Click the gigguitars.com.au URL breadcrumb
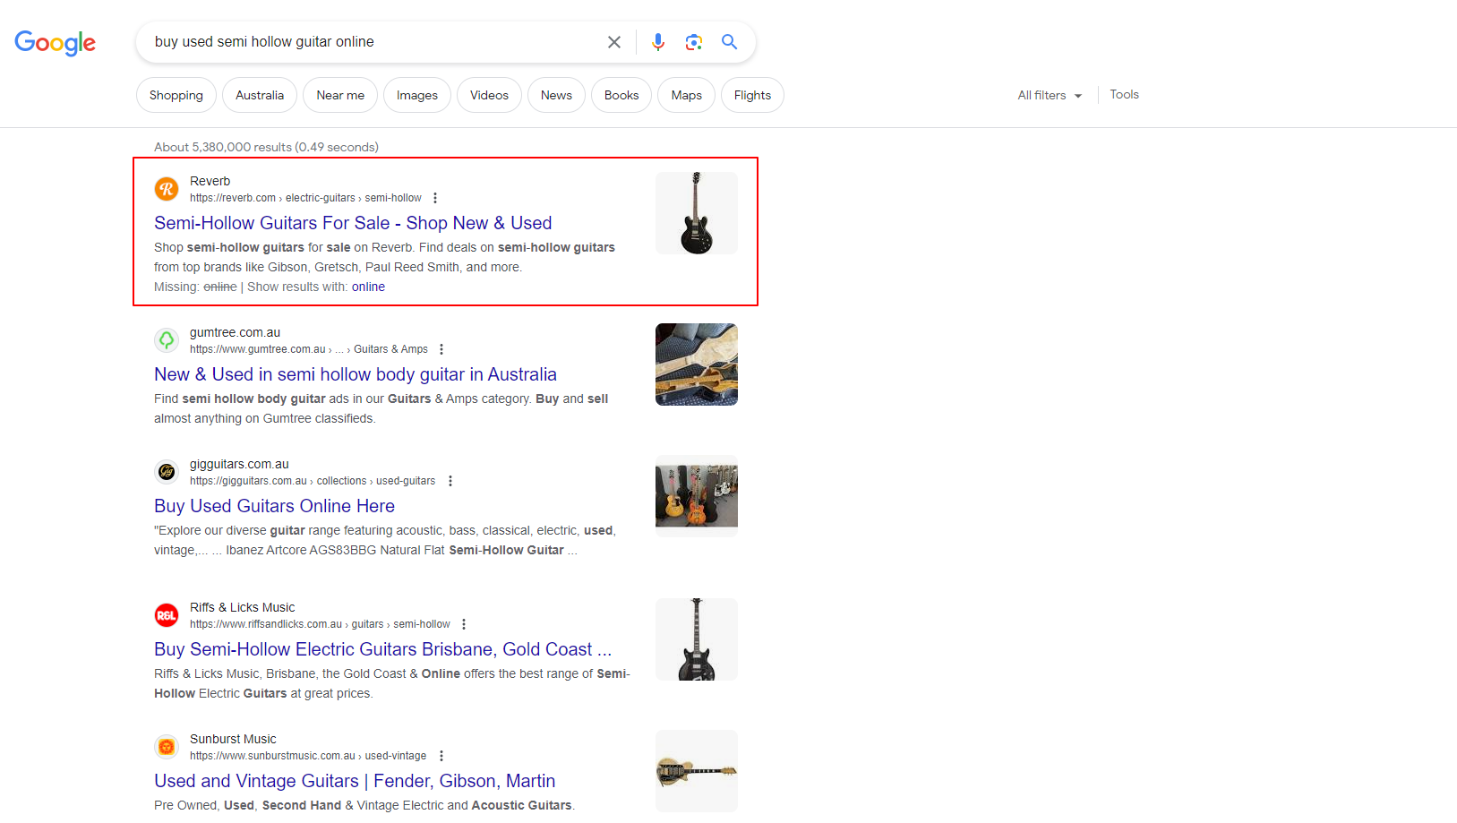The height and width of the screenshot is (823, 1457). click(313, 481)
